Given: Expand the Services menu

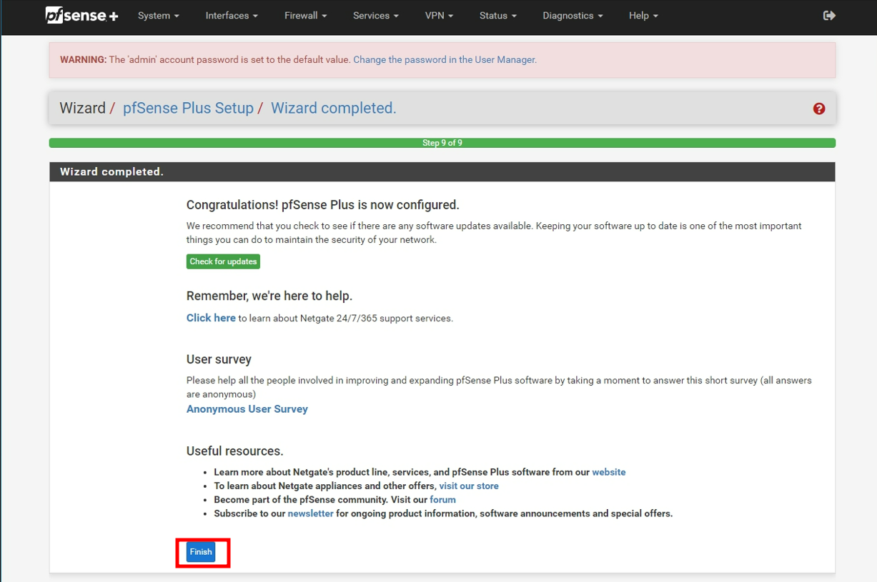Looking at the screenshot, I should [x=376, y=15].
